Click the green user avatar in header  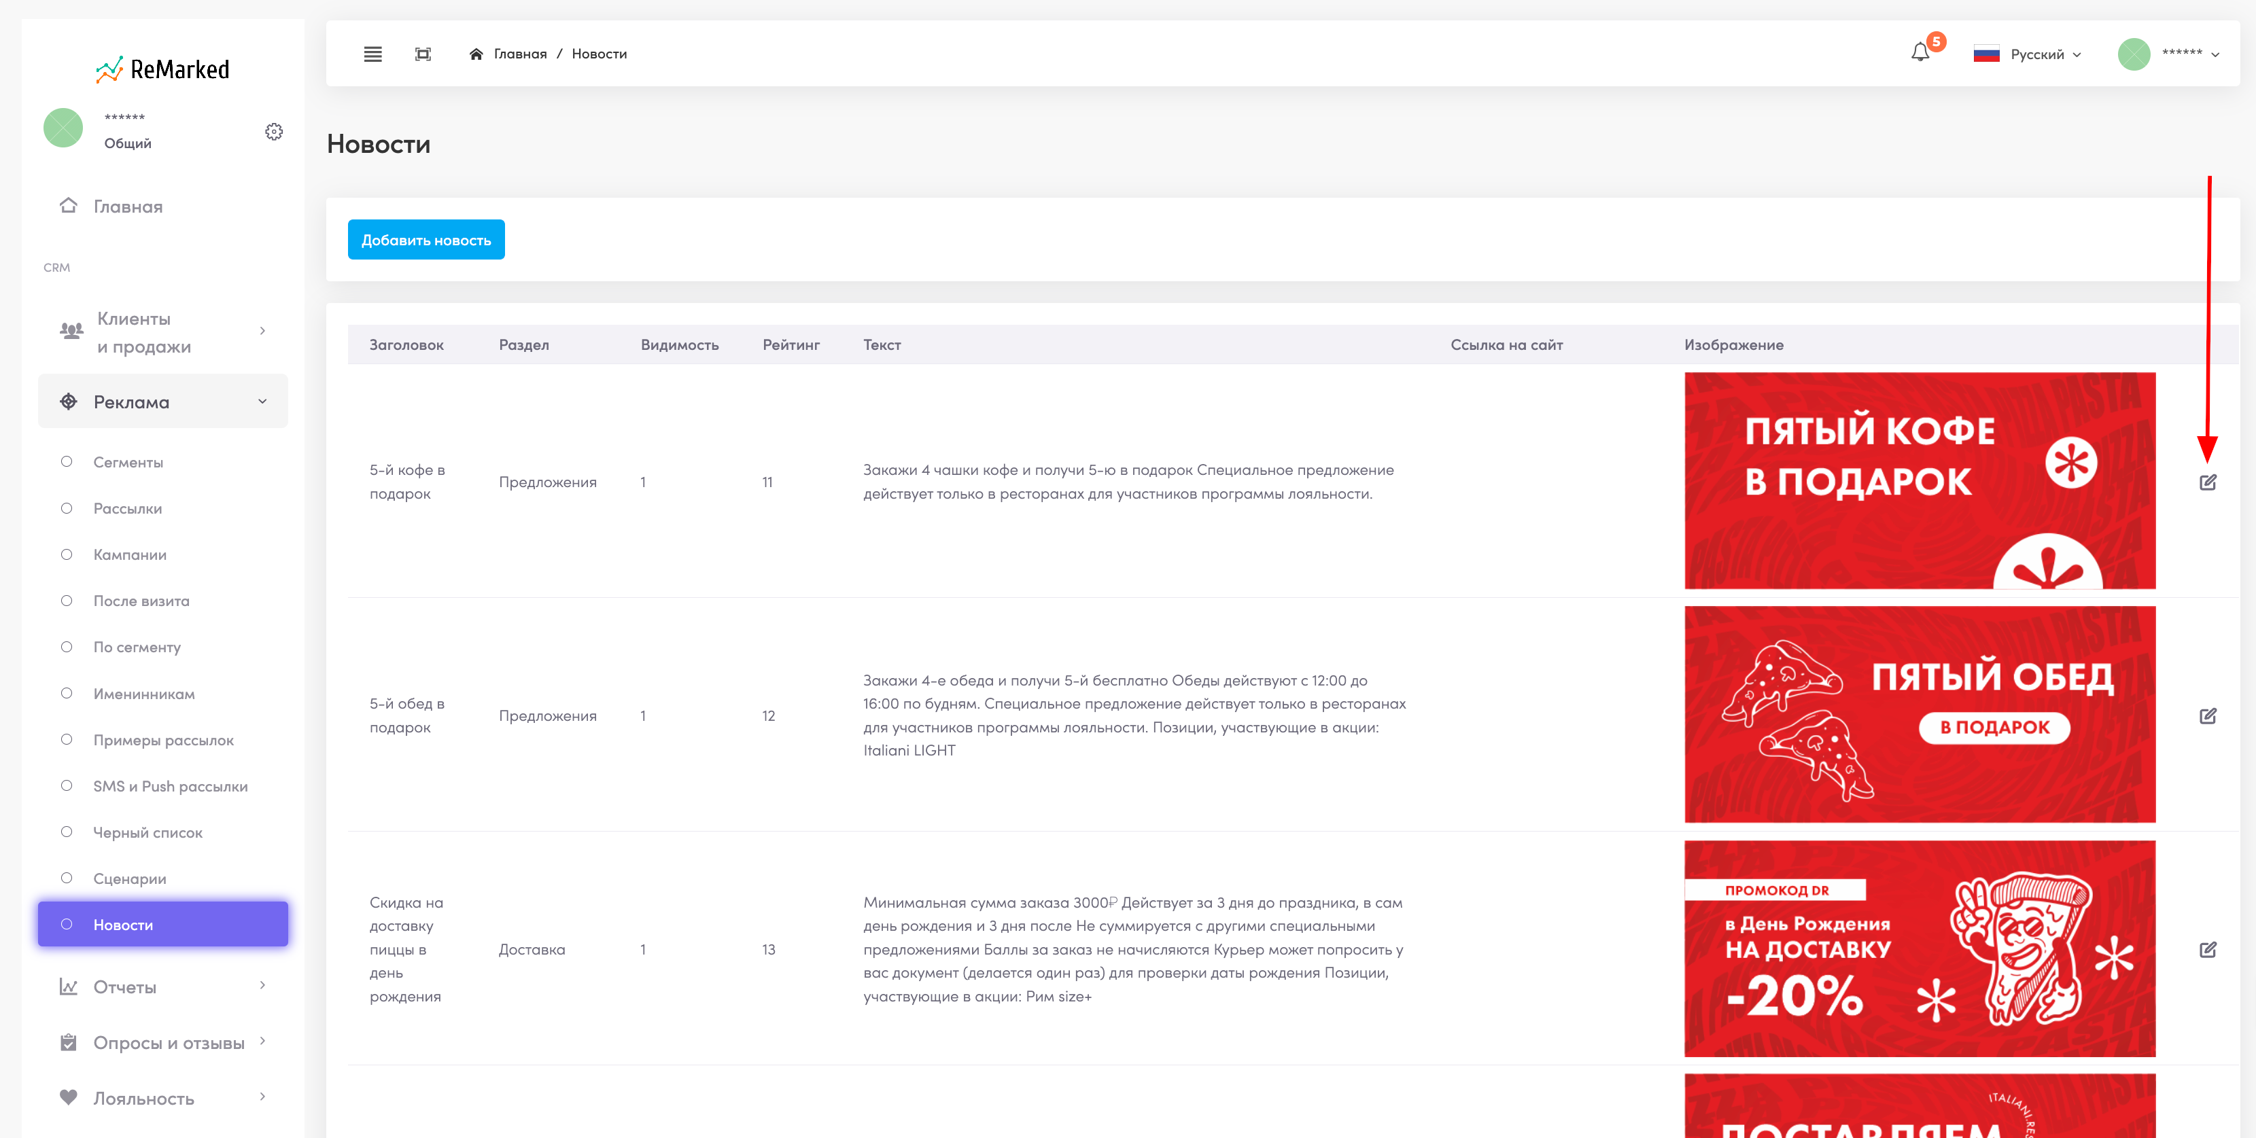(x=2134, y=54)
